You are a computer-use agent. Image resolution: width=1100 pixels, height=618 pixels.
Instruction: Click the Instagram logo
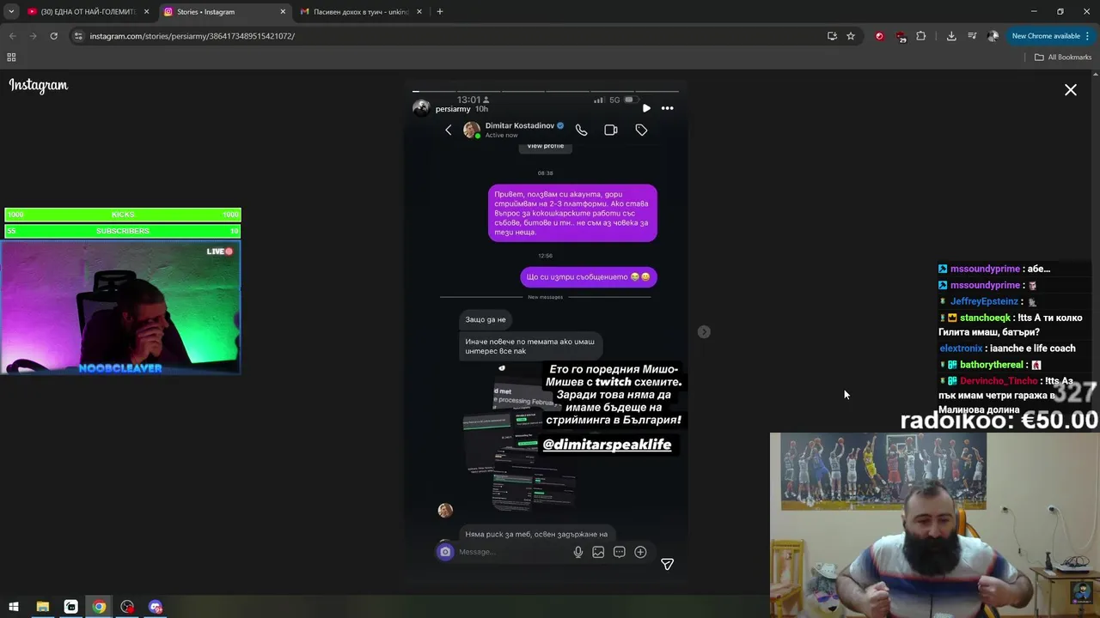(39, 85)
